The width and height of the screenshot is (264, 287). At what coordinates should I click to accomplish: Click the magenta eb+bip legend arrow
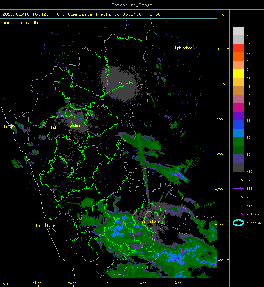[x=238, y=214]
